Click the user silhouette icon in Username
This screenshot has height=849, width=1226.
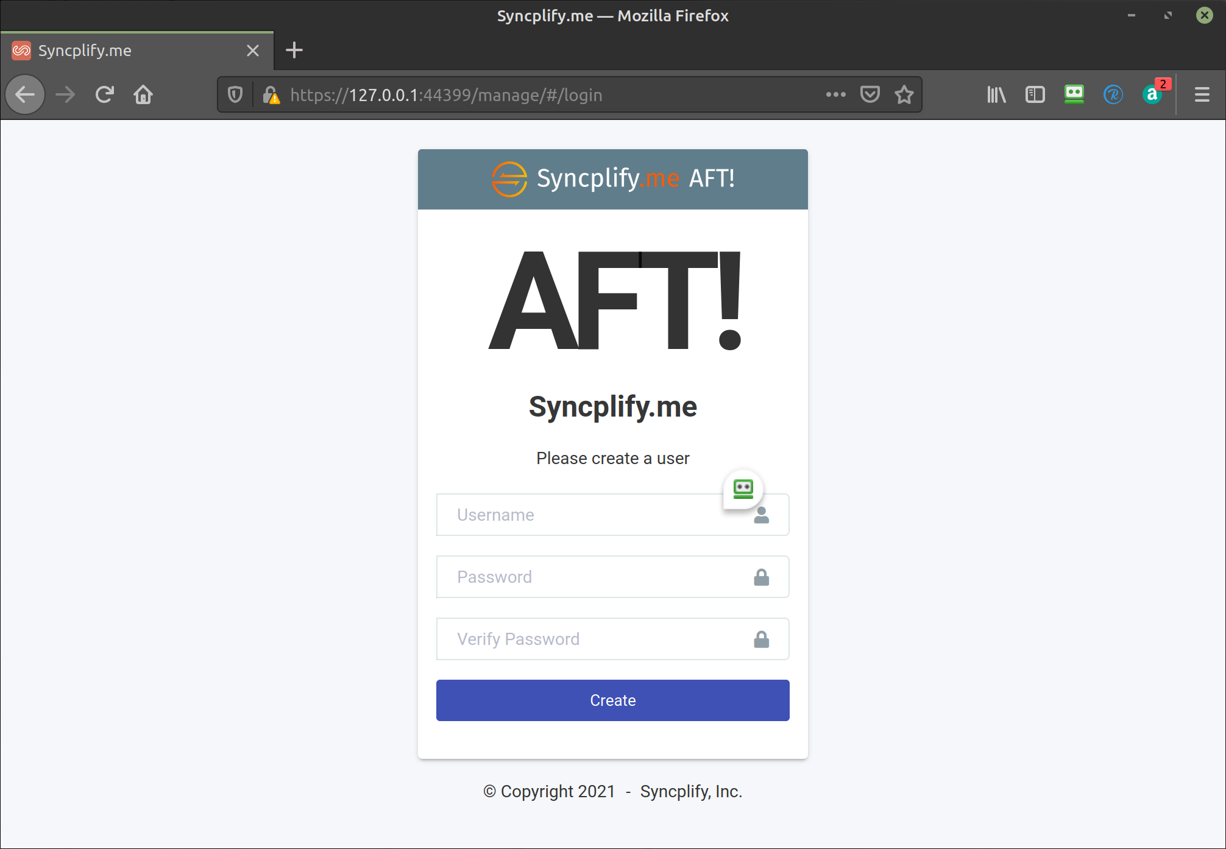pos(761,515)
